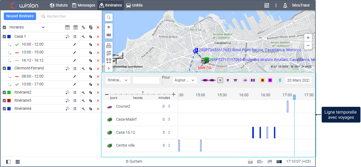
Task: Open Itinéraire4 properties wrench icon
Action: click(84, 109)
